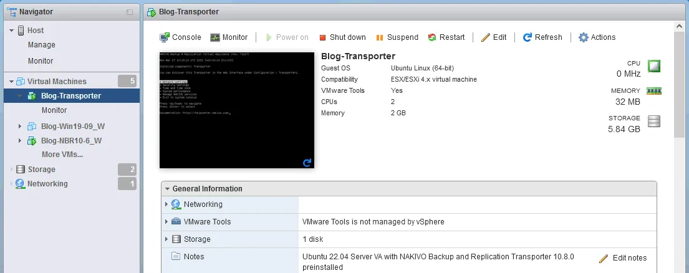Refresh the console screenshot thumbnail
Viewport: 689px width, 273px height.
coord(307,163)
